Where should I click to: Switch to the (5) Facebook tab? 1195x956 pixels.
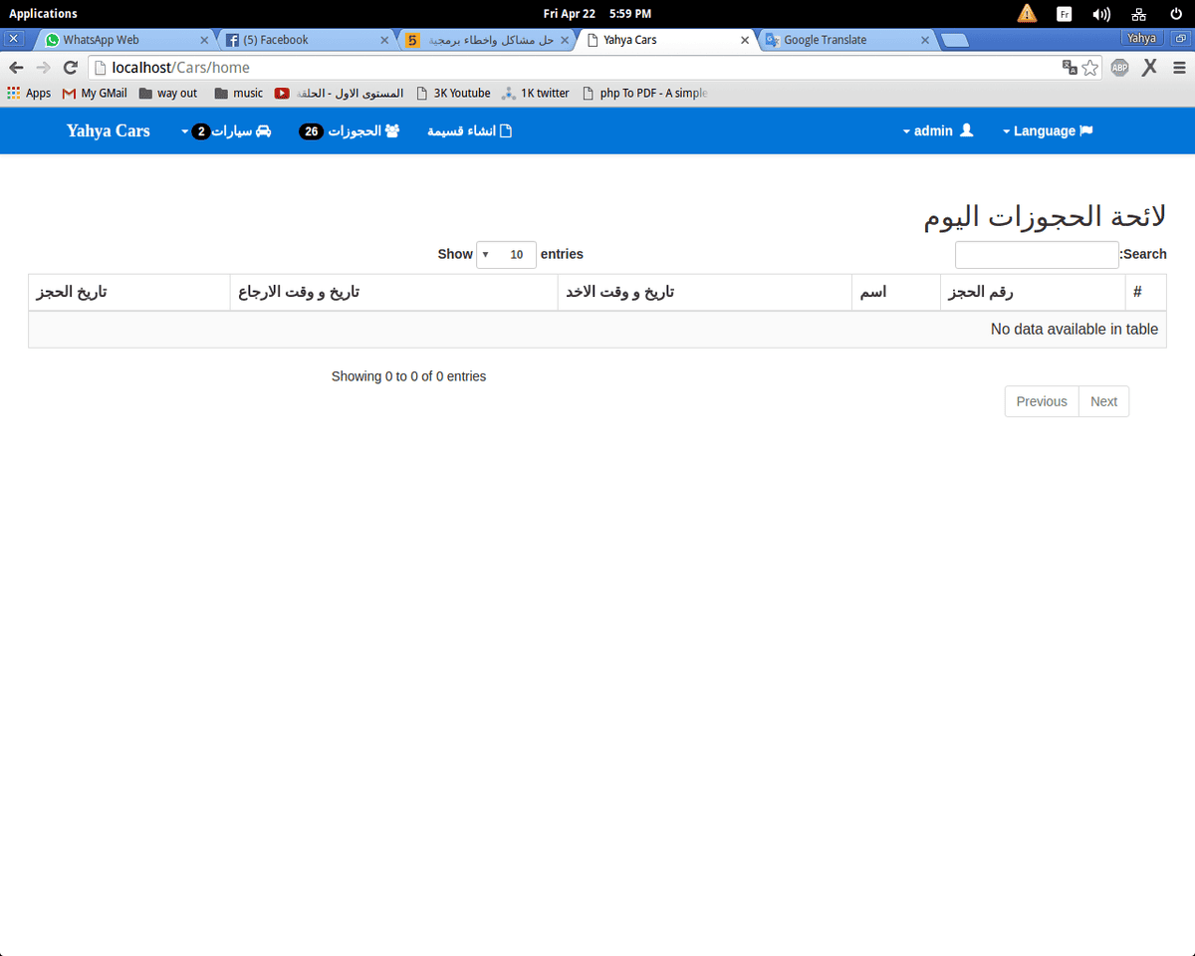click(x=305, y=40)
